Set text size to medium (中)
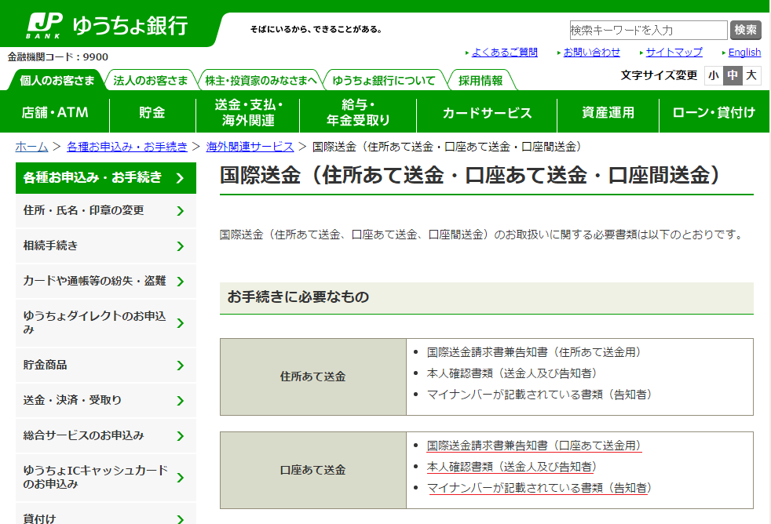The height and width of the screenshot is (524, 771). point(733,75)
